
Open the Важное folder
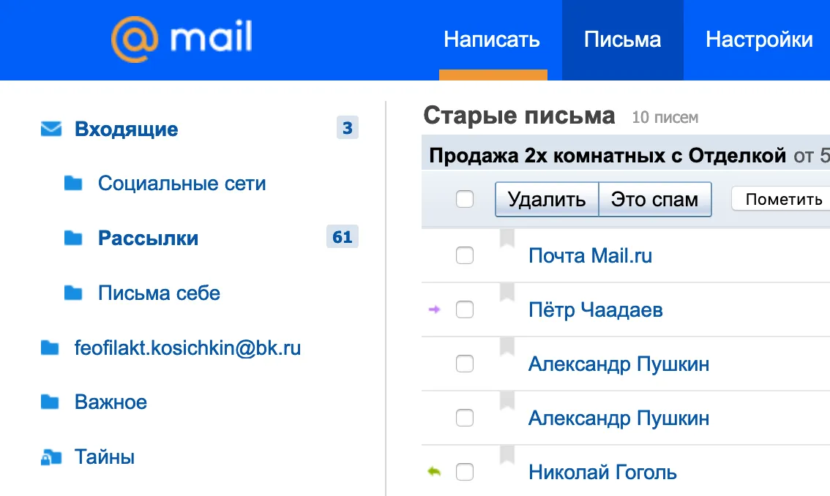coord(111,402)
